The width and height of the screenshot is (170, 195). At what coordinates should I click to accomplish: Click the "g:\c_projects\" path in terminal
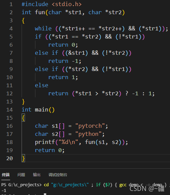pos(70,185)
